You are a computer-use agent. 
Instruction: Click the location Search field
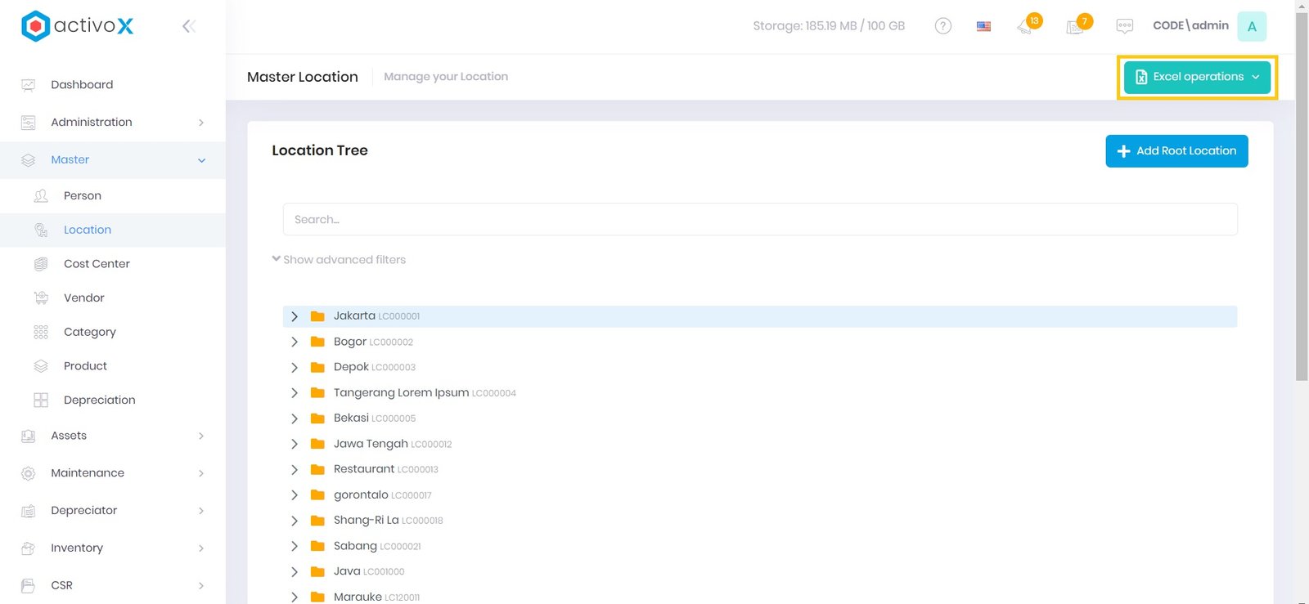759,220
